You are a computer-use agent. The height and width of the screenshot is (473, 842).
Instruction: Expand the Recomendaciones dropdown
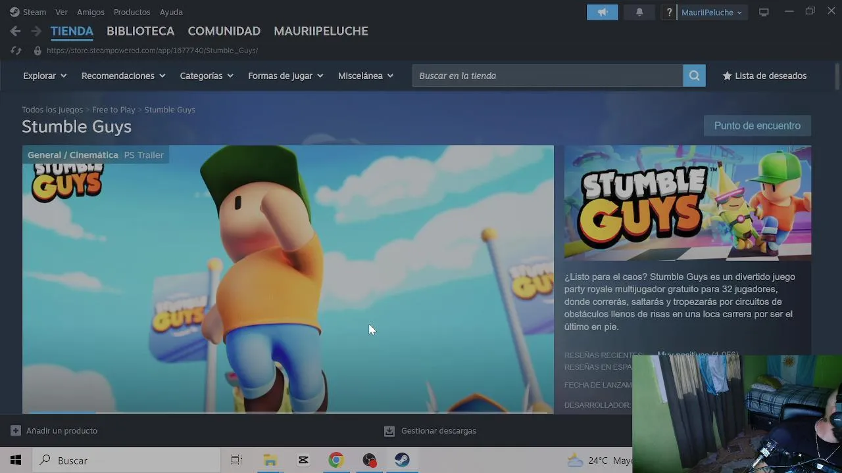[123, 76]
